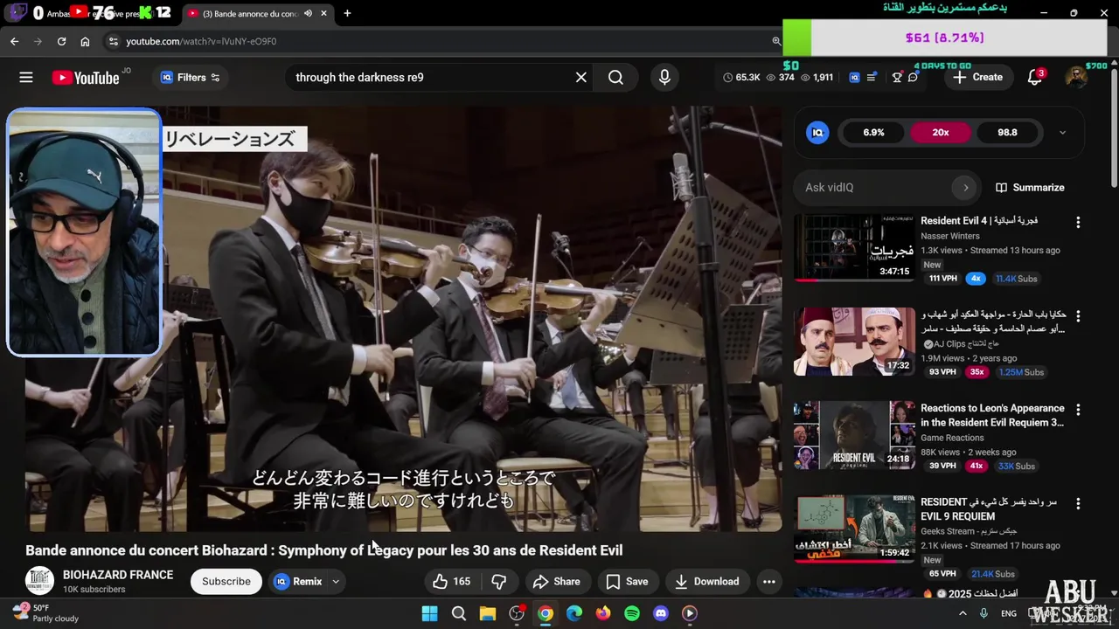Viewport: 1119px width, 629px height.
Task: Subscribe to BIOHAZARD FRANCE
Action: [226, 582]
